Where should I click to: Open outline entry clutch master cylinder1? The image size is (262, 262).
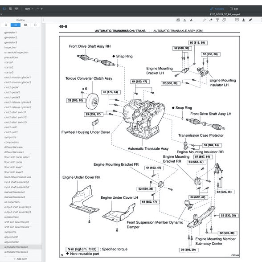pos(17,78)
